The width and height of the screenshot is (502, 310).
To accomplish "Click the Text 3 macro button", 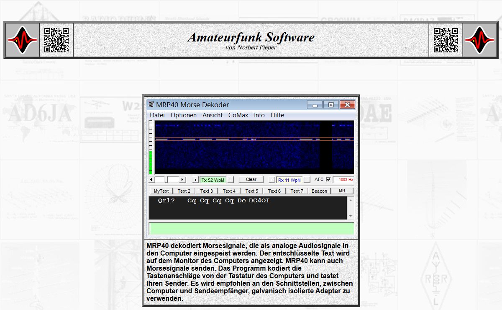I will [206, 191].
